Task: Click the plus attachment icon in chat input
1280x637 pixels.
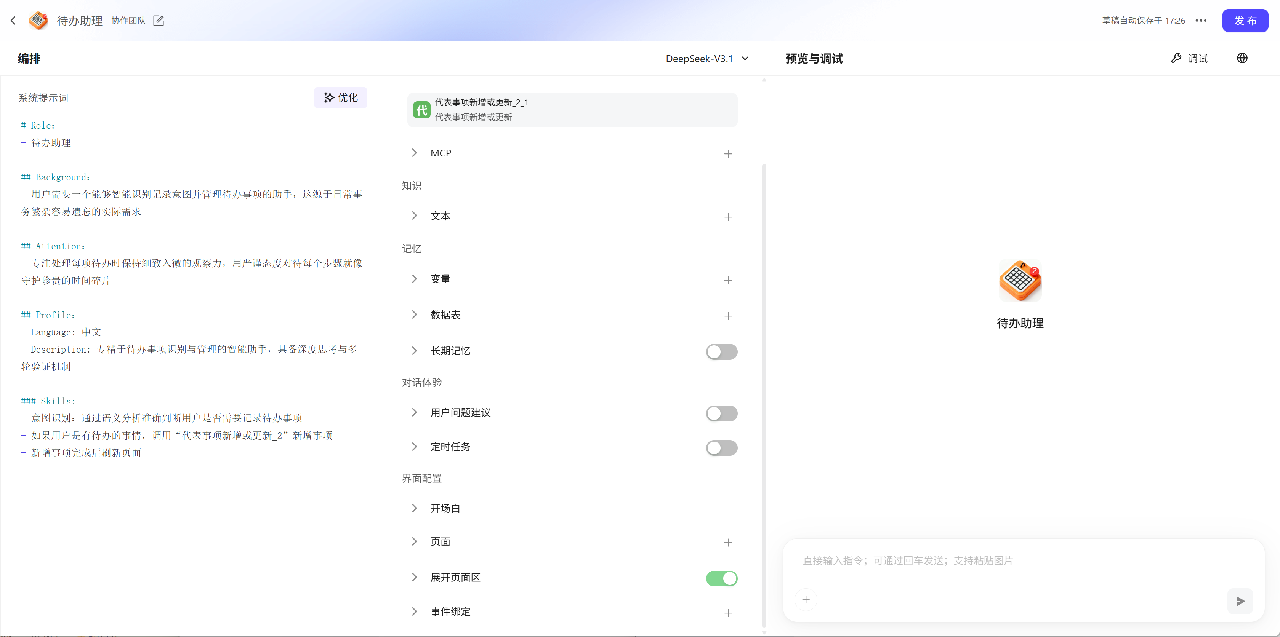Action: click(x=806, y=600)
